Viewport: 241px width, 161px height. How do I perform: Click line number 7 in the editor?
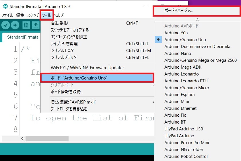[x=15, y=118]
